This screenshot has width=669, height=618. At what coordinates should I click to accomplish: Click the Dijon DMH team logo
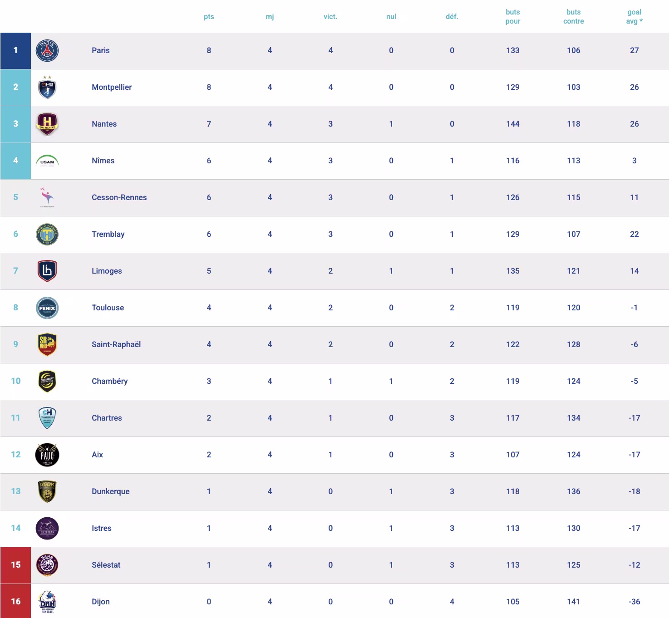point(47,602)
